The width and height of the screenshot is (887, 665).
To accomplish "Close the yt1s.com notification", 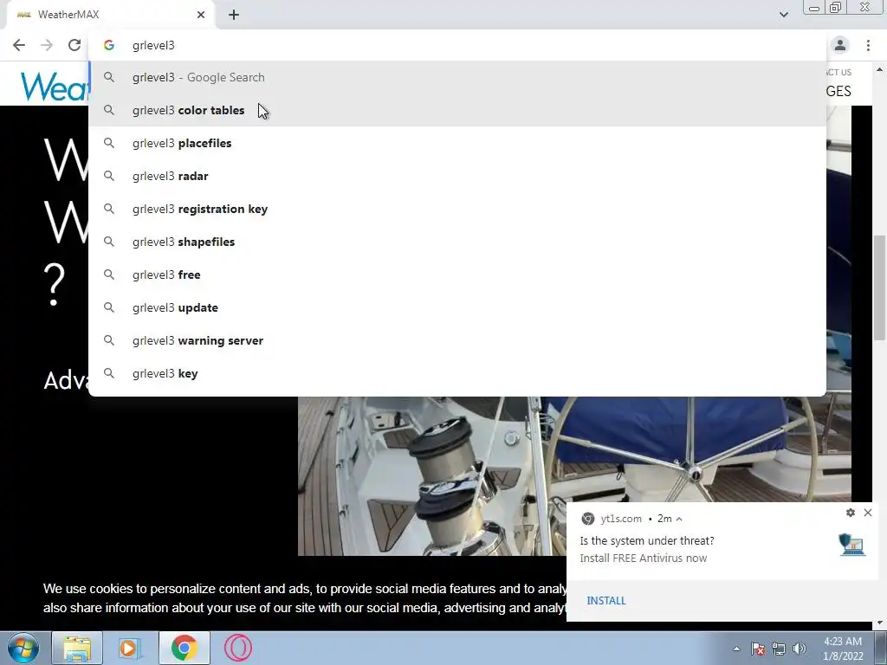I will 868,513.
